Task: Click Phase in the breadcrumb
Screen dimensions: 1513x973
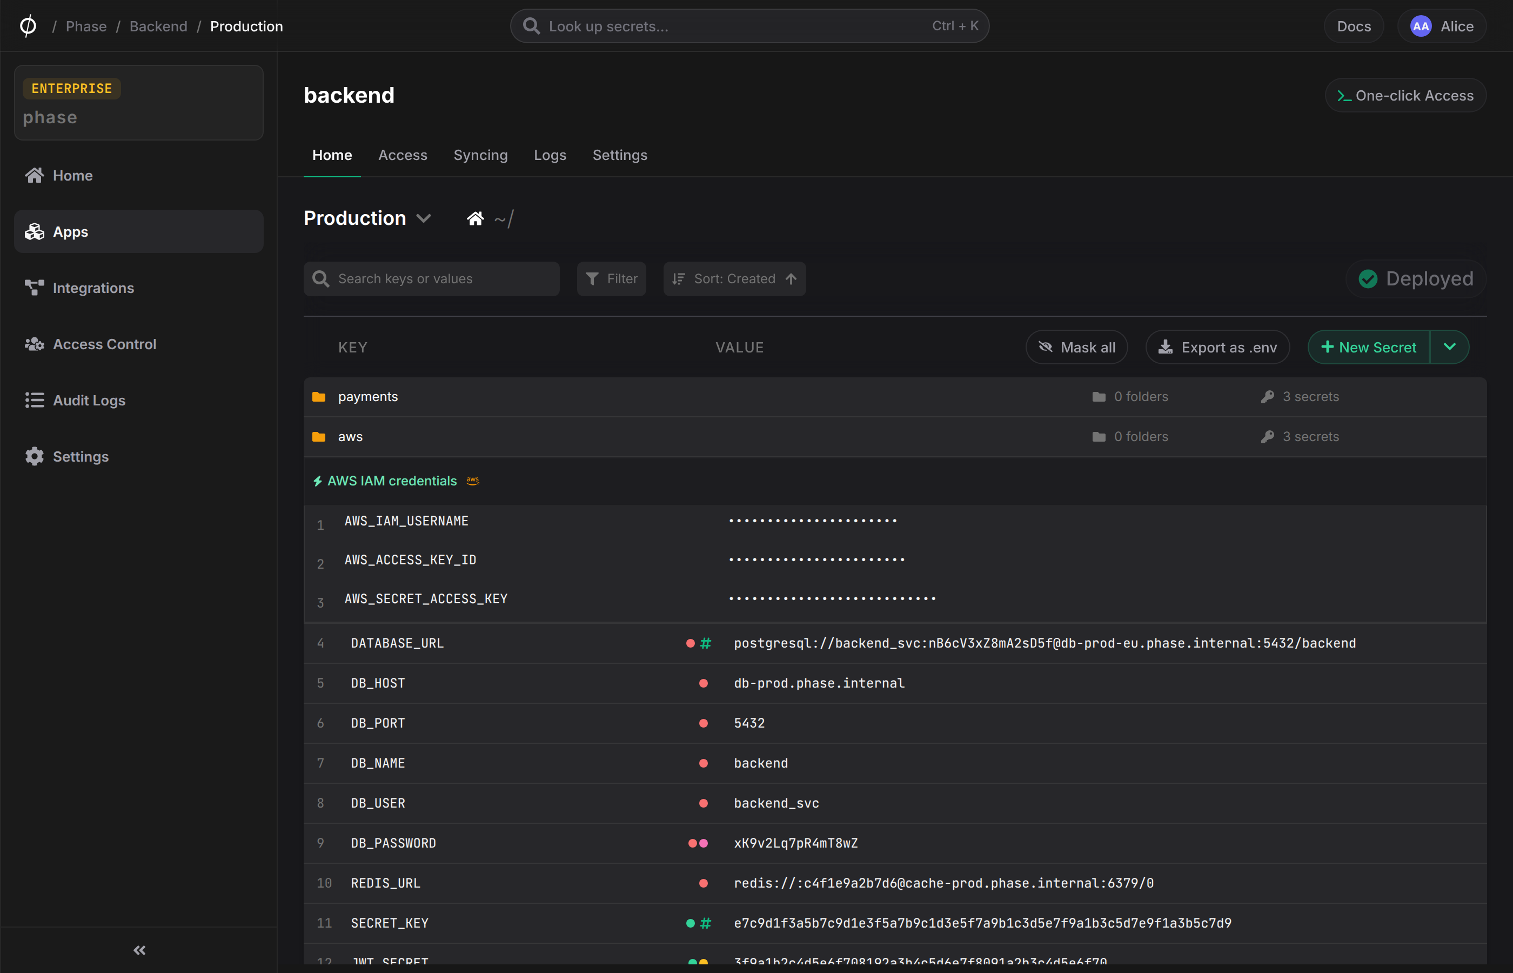Action: pos(86,26)
